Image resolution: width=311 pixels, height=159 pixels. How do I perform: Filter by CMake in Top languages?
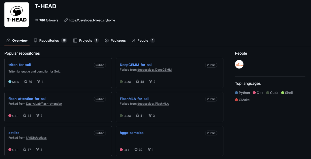242,100
